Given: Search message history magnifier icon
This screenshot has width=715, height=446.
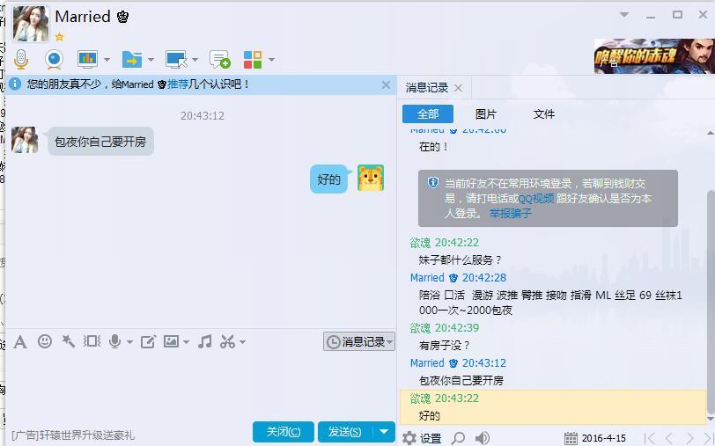Looking at the screenshot, I should click(x=458, y=438).
